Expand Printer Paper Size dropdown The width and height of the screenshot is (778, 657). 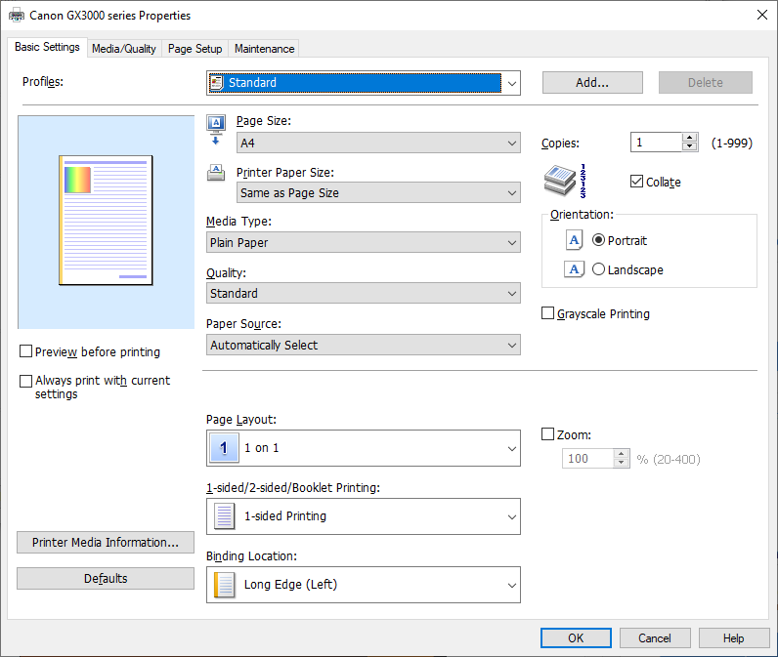[378, 192]
